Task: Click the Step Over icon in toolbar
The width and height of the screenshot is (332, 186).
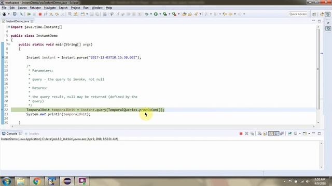Action: 57,14
